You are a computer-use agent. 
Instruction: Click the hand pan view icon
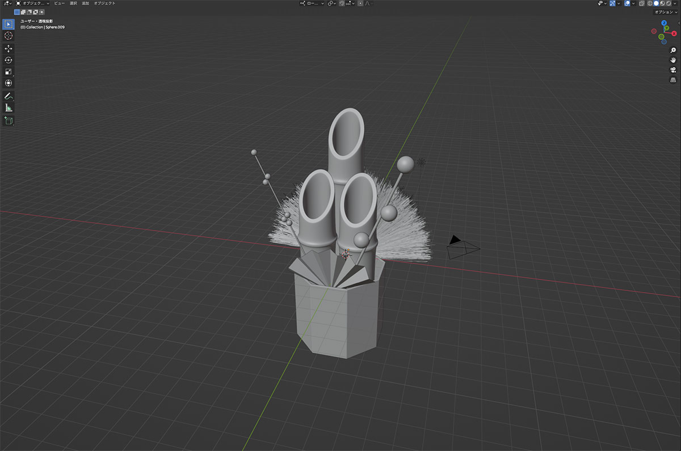coord(673,60)
